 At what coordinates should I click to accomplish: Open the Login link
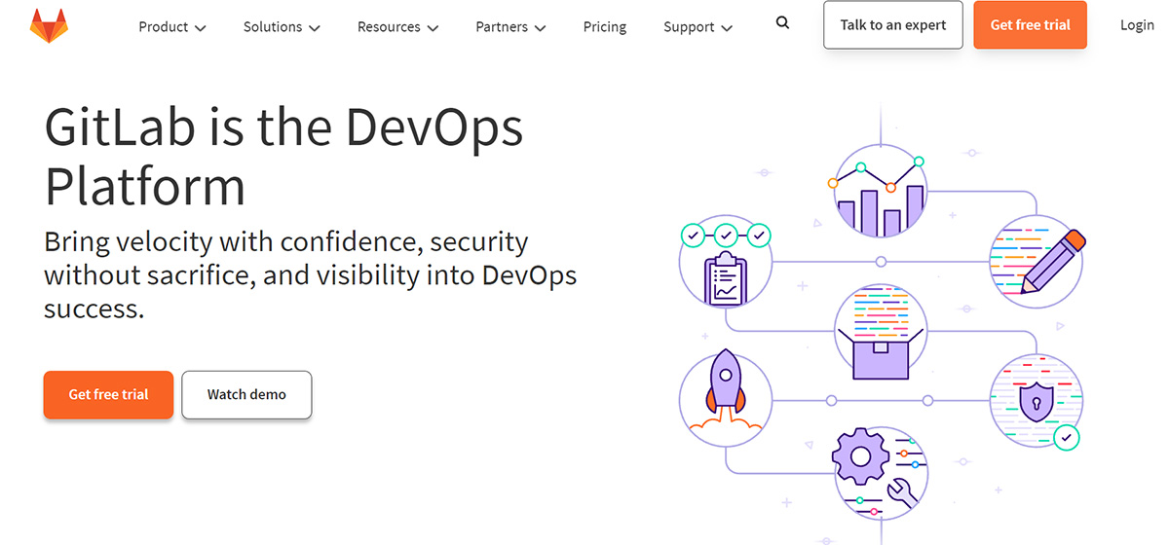tap(1137, 25)
